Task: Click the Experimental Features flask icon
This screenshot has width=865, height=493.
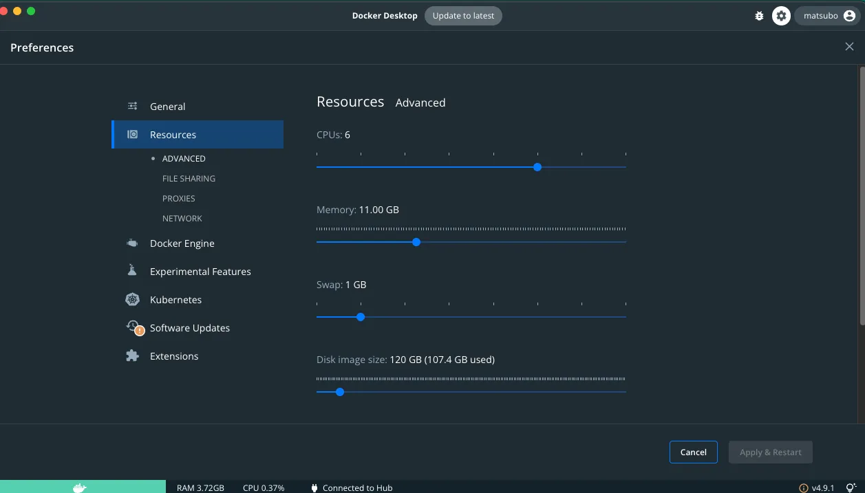Action: 133,271
